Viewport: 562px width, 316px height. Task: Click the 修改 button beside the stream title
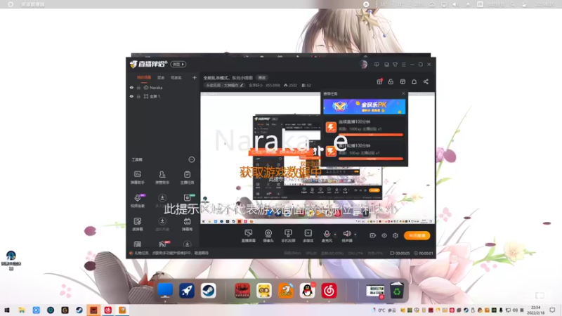[x=262, y=78]
